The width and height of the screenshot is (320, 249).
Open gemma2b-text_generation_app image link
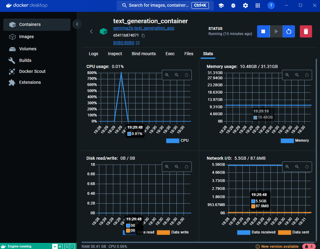point(144,28)
